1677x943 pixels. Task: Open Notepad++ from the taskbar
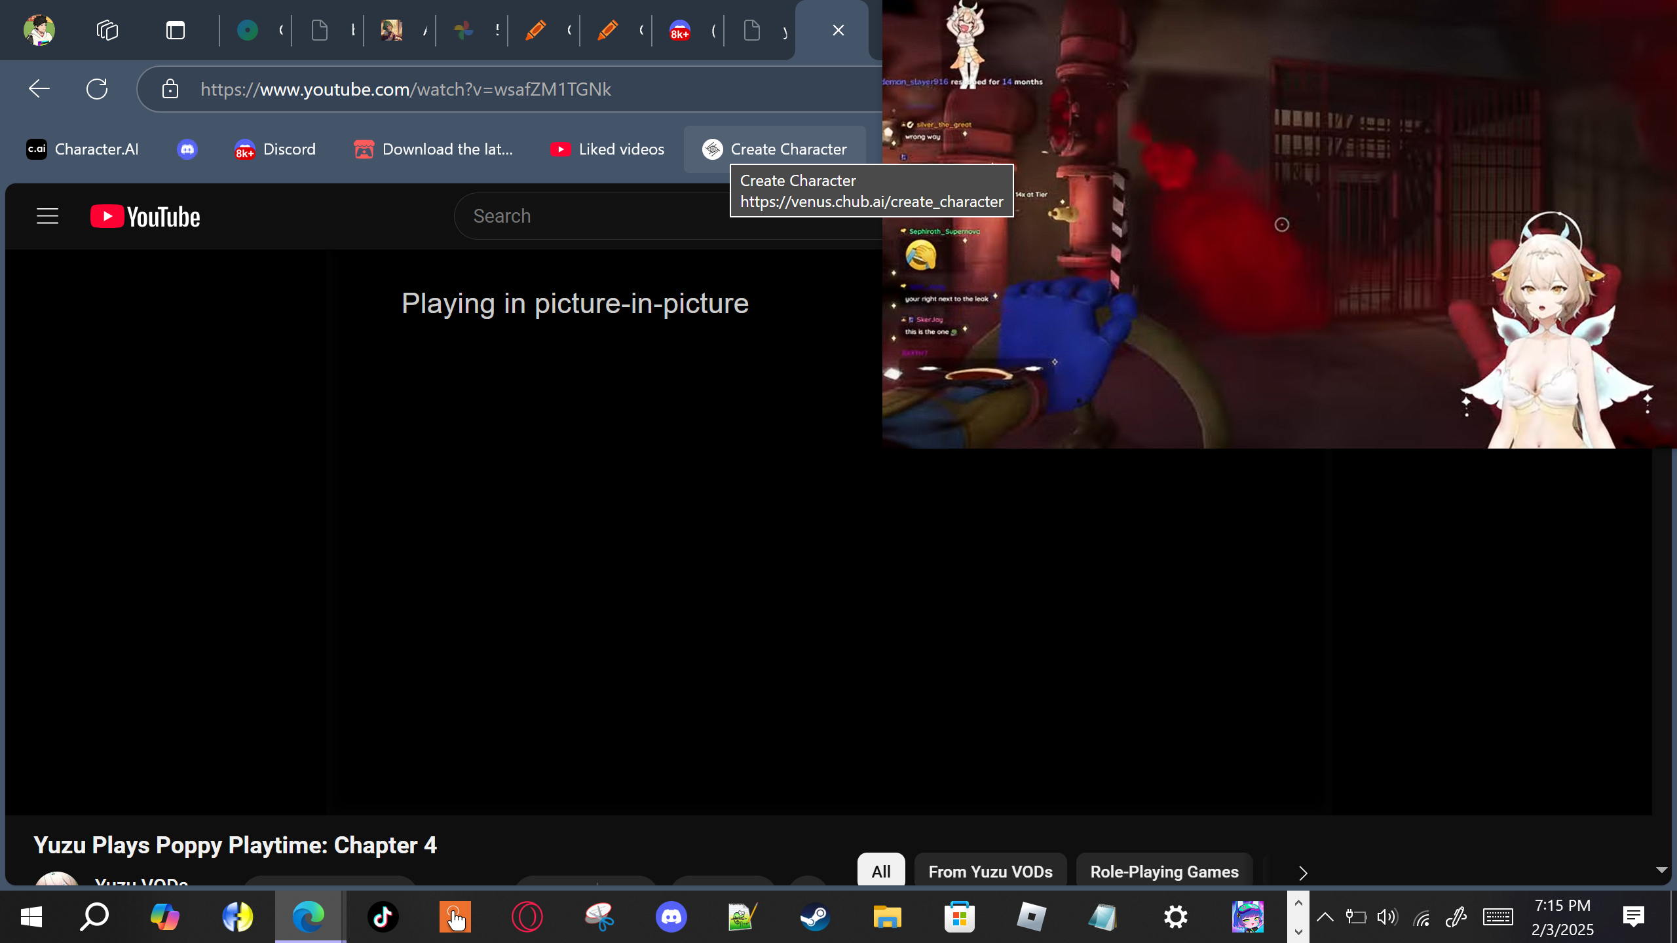pos(743,917)
